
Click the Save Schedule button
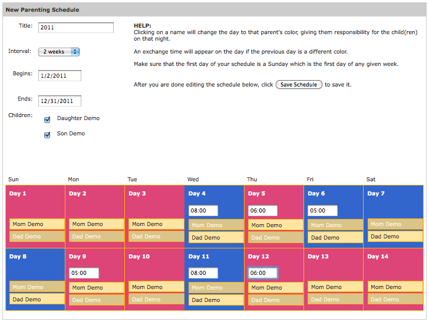(299, 84)
